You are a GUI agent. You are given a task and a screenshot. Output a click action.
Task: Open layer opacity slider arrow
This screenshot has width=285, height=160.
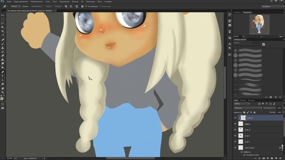click(284, 108)
